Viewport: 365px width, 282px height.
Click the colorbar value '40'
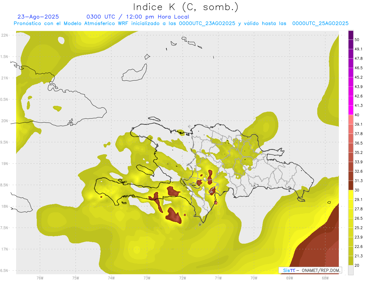pyautogui.click(x=357, y=115)
